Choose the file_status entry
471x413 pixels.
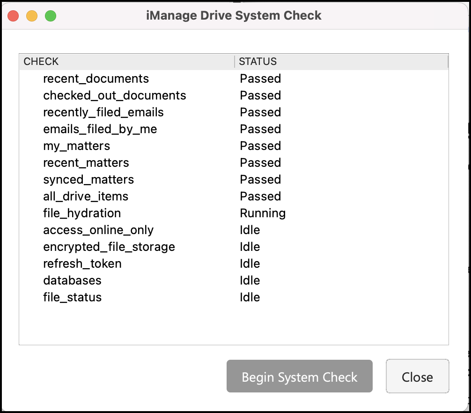point(73,298)
